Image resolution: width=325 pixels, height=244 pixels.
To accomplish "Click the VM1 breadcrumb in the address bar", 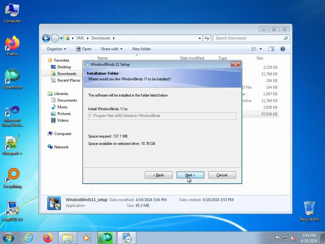I will pos(80,38).
